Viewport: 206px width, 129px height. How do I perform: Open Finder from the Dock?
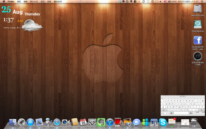[13, 122]
